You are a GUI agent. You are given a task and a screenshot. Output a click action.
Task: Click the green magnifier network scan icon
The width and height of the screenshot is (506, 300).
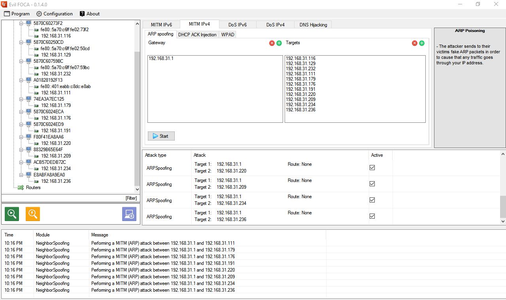click(x=12, y=214)
